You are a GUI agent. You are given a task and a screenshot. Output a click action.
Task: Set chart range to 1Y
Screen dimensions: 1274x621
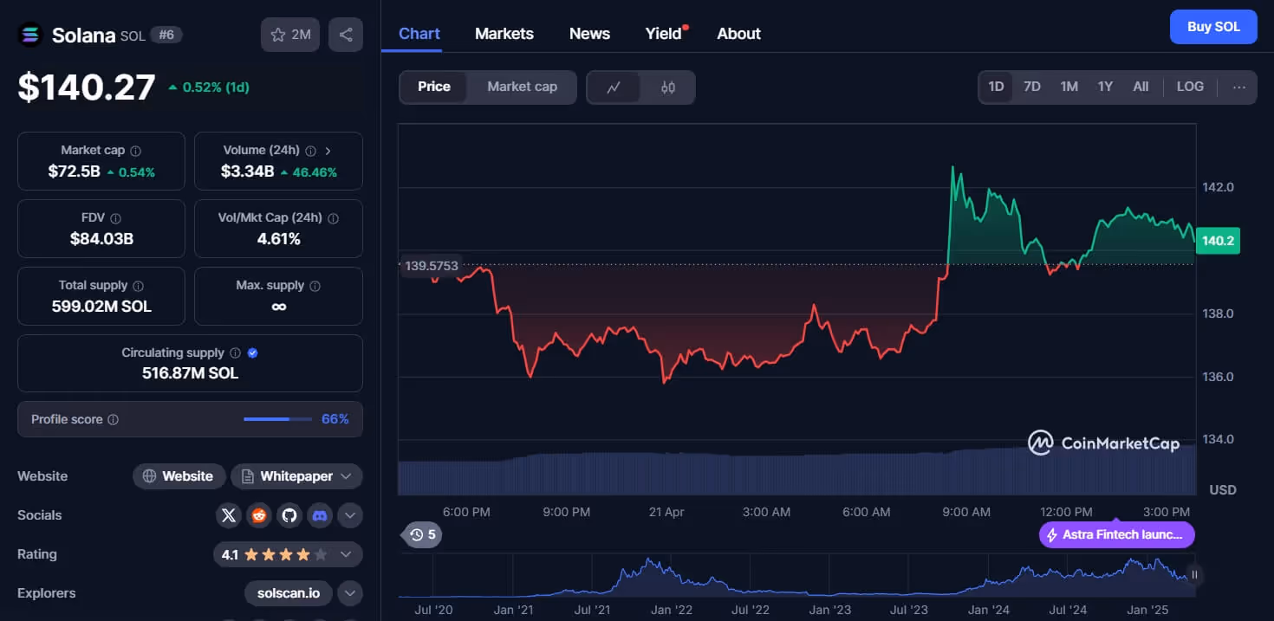(1105, 87)
